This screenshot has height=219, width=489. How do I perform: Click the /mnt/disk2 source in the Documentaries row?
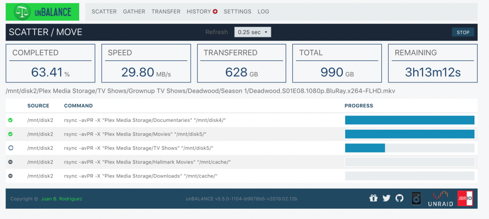click(40, 120)
